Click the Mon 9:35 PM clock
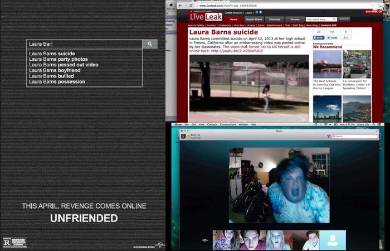The image size is (390, 251). (x=347, y=124)
